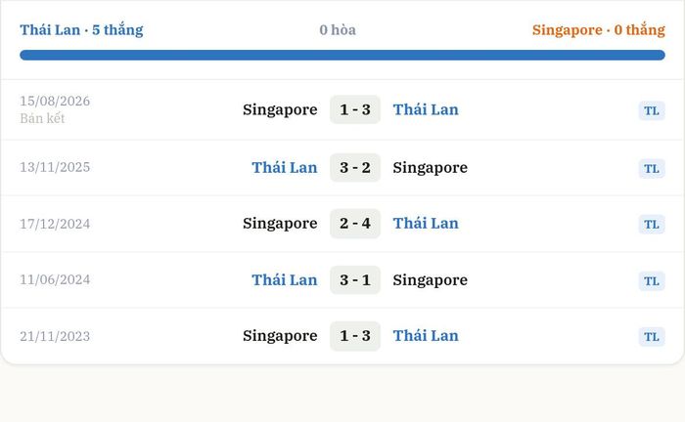Open the 1 - 3 score of the 15/08/2026 match
The height and width of the screenshot is (422, 685).
click(x=355, y=109)
